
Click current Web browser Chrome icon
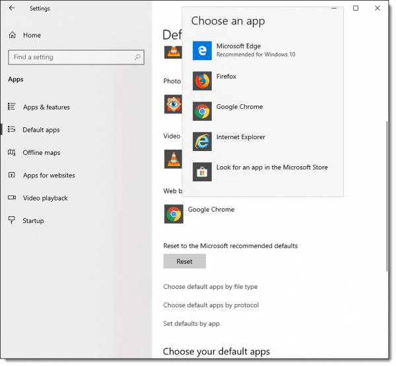click(174, 214)
